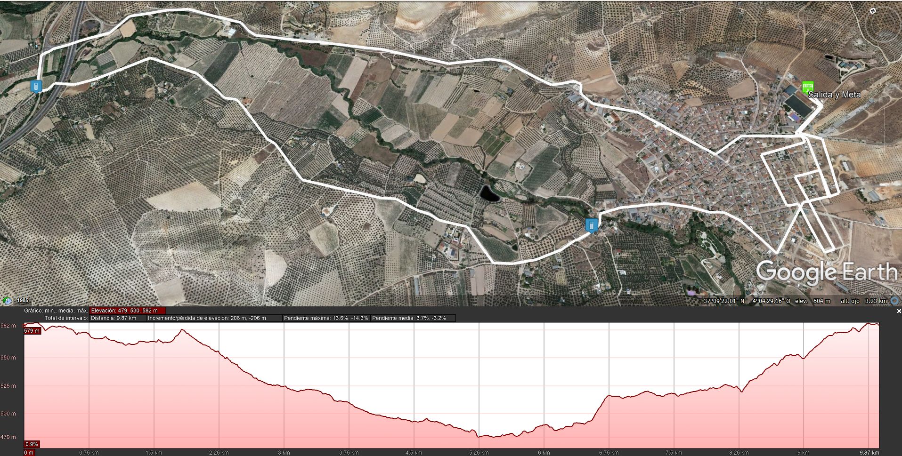Click the Google Earth watermark logo
Viewport: 902px width, 456px height.
click(826, 272)
